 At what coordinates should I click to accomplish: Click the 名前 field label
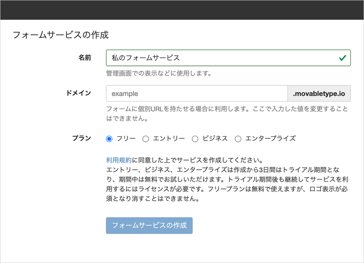click(85, 58)
